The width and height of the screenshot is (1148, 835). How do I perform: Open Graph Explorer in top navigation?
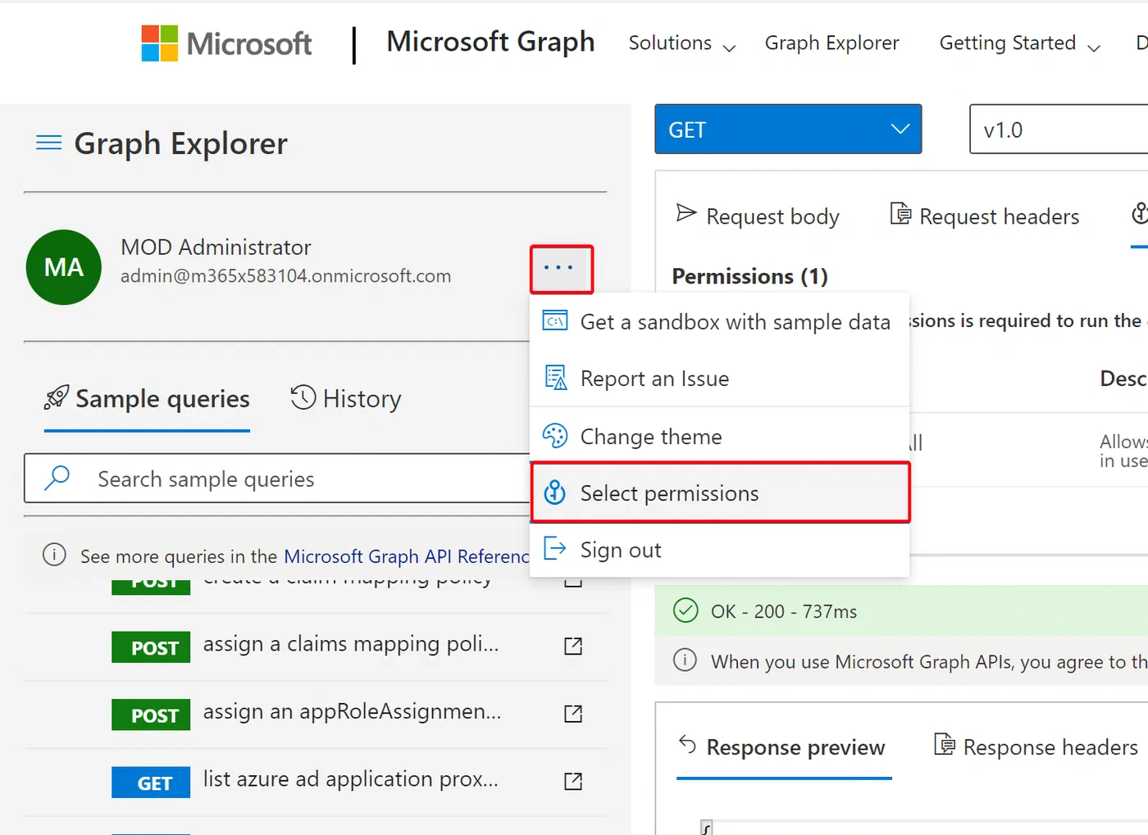point(831,43)
